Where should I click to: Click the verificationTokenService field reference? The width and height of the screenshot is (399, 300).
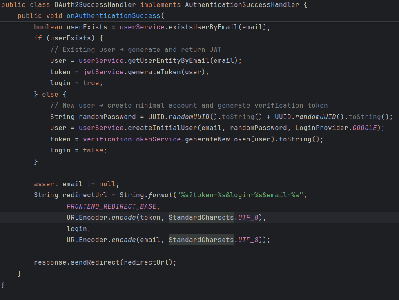coord(132,139)
